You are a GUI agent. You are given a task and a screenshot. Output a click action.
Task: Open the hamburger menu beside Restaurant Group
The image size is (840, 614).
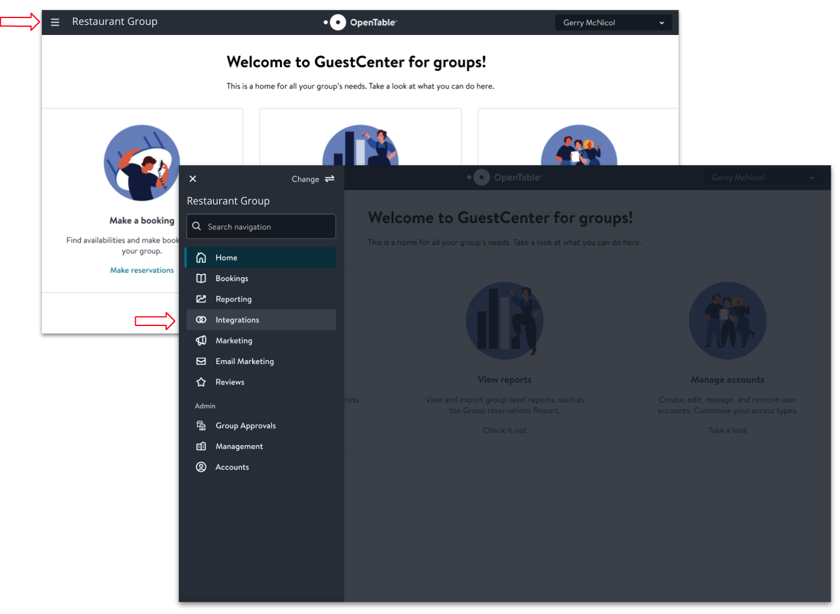(x=55, y=22)
